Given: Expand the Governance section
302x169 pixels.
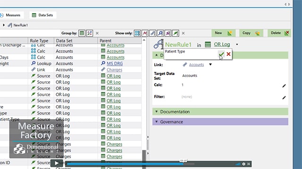Looking at the screenshot, I should [x=220, y=122].
